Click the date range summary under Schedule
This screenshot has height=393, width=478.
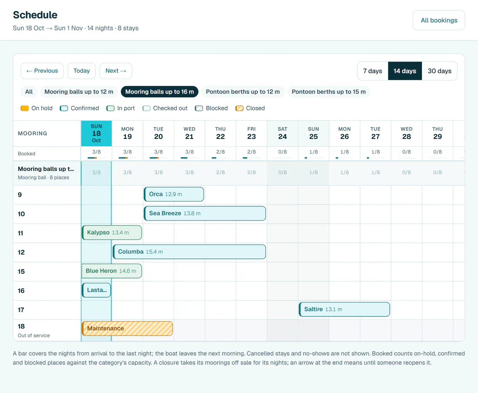pyautogui.click(x=76, y=28)
